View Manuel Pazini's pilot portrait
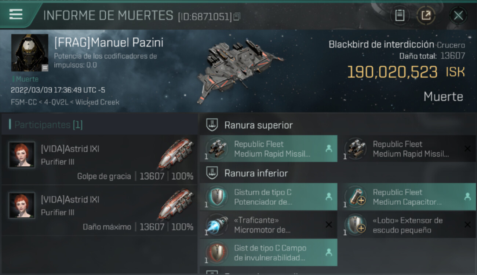This screenshot has width=477, height=275. click(30, 53)
